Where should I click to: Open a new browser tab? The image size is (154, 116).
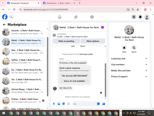point(80,3)
